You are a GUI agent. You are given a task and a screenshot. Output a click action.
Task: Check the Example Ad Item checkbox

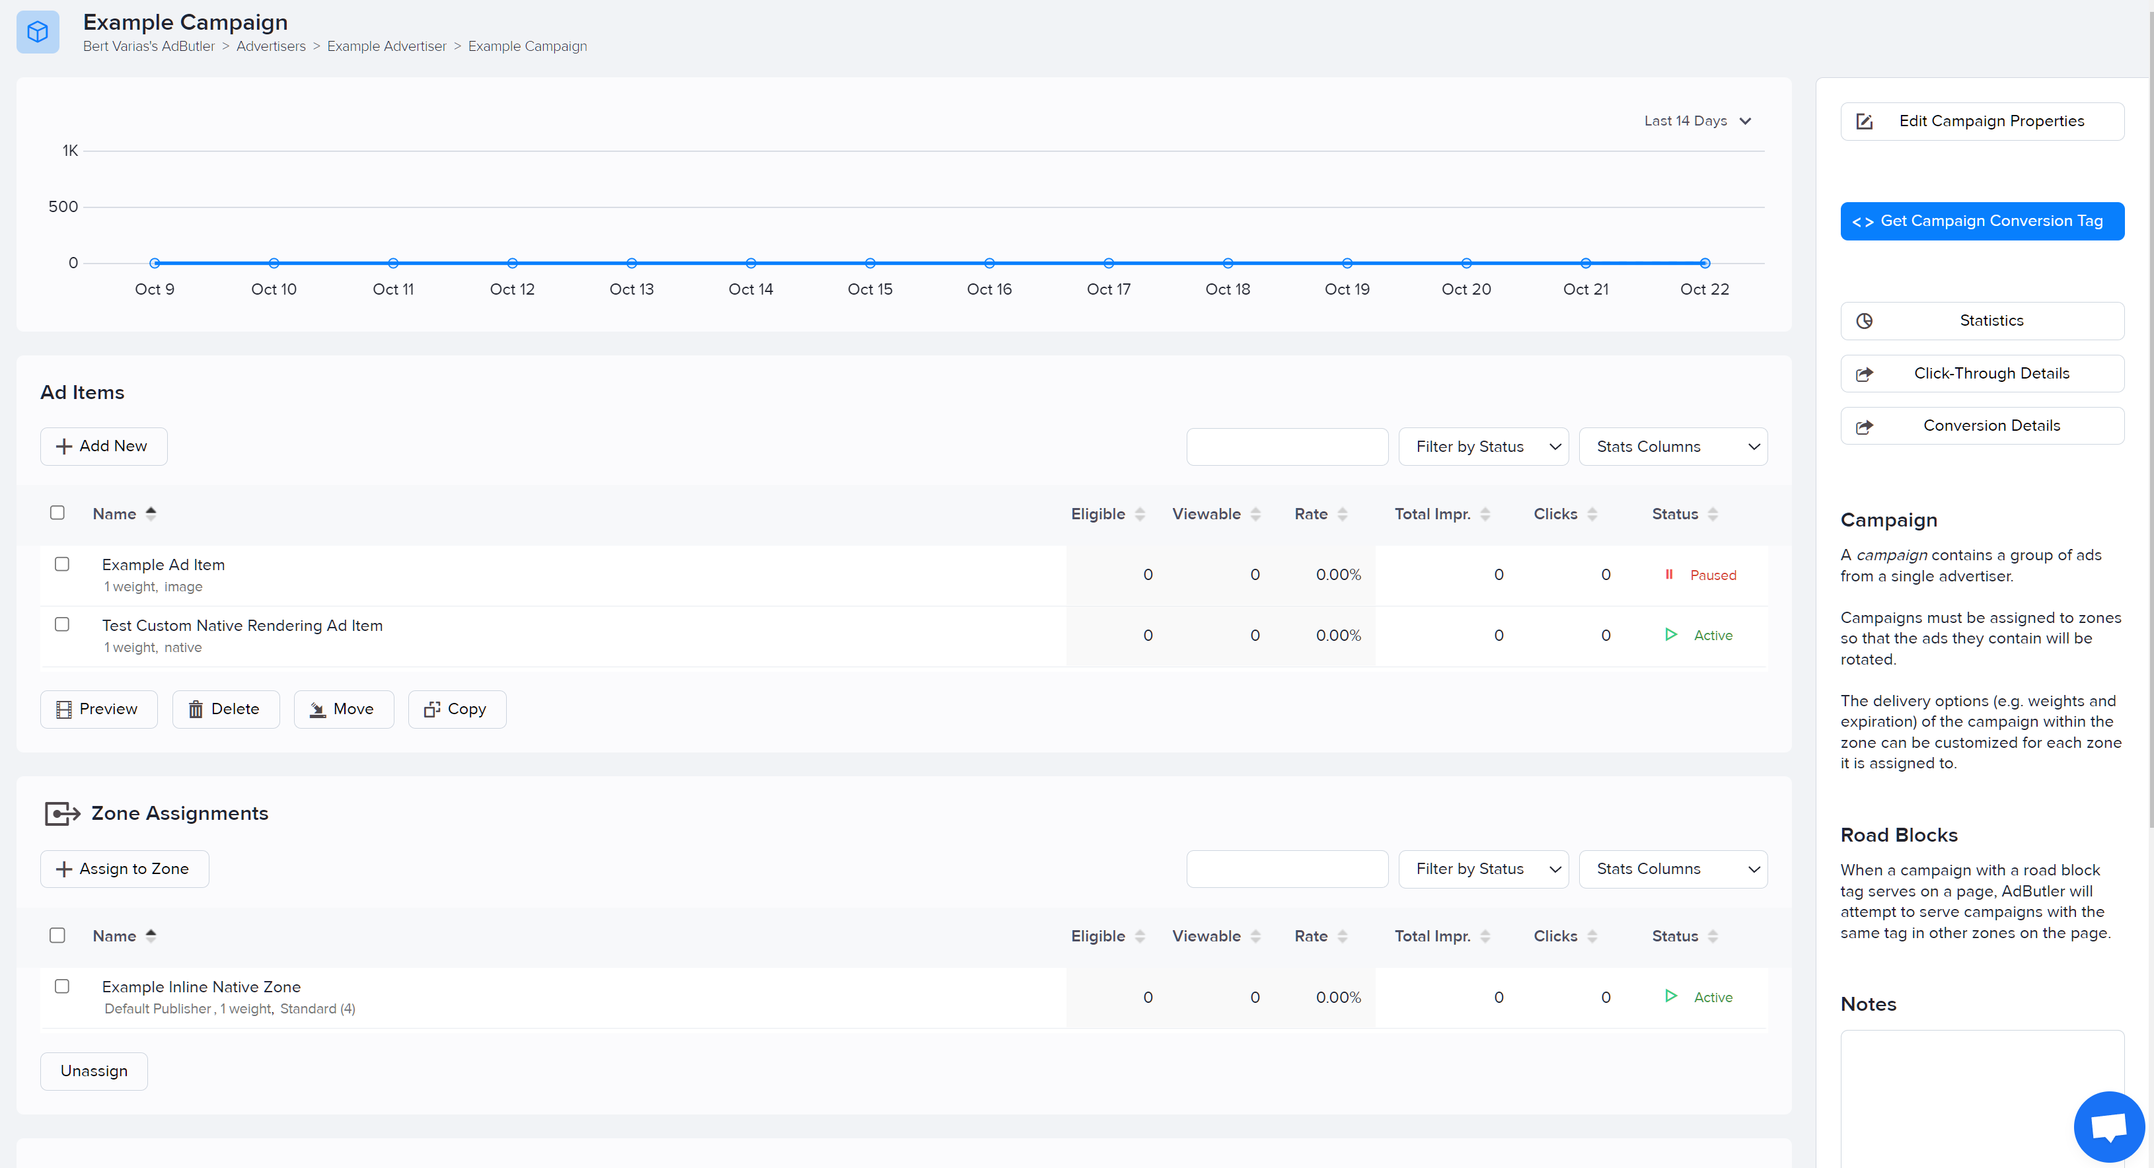(62, 564)
